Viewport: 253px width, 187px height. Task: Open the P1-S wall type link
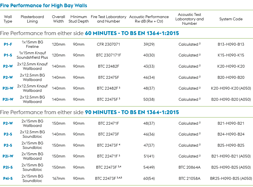pyautogui.click(x=8, y=55)
